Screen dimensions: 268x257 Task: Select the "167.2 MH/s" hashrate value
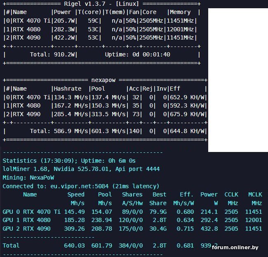(71, 106)
